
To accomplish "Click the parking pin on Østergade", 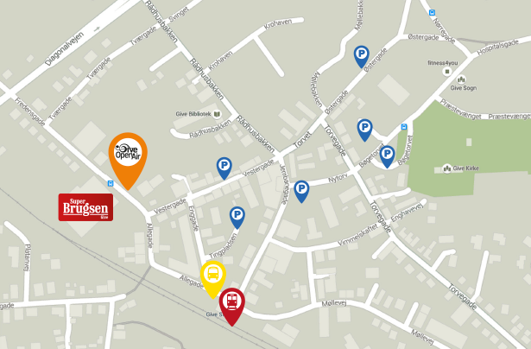I will click(361, 57).
